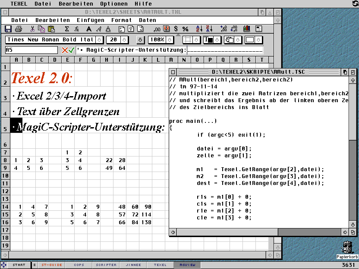Apply the ,00 decimal number format
The width and height of the screenshot is (359, 269).
tap(157, 29)
